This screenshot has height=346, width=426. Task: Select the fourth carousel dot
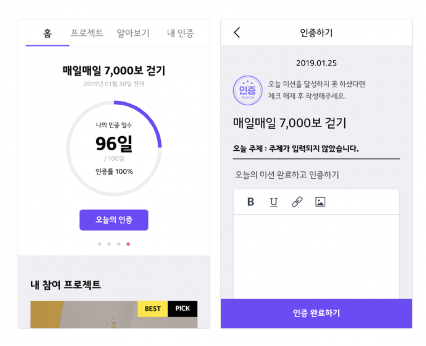point(128,244)
